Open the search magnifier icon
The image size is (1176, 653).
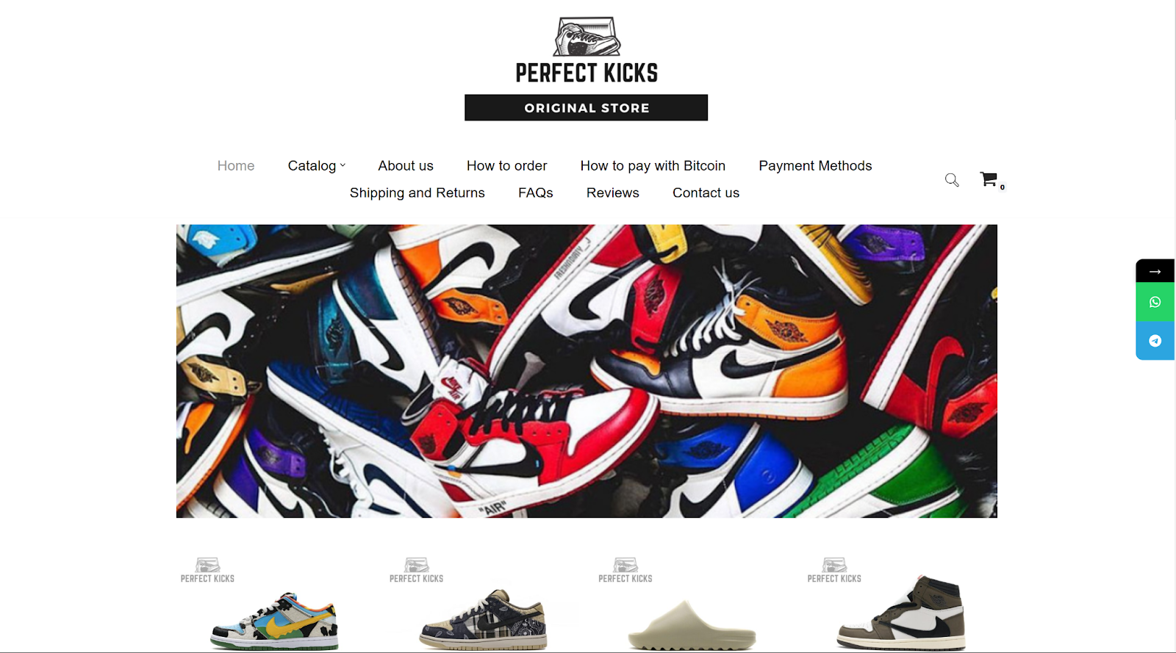[x=952, y=180]
